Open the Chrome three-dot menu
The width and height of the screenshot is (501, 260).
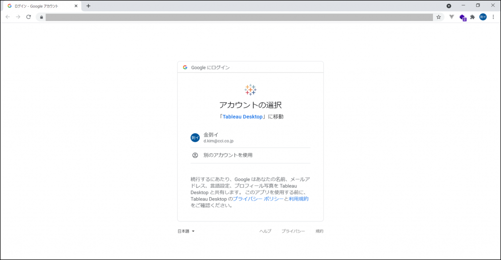[x=493, y=17]
